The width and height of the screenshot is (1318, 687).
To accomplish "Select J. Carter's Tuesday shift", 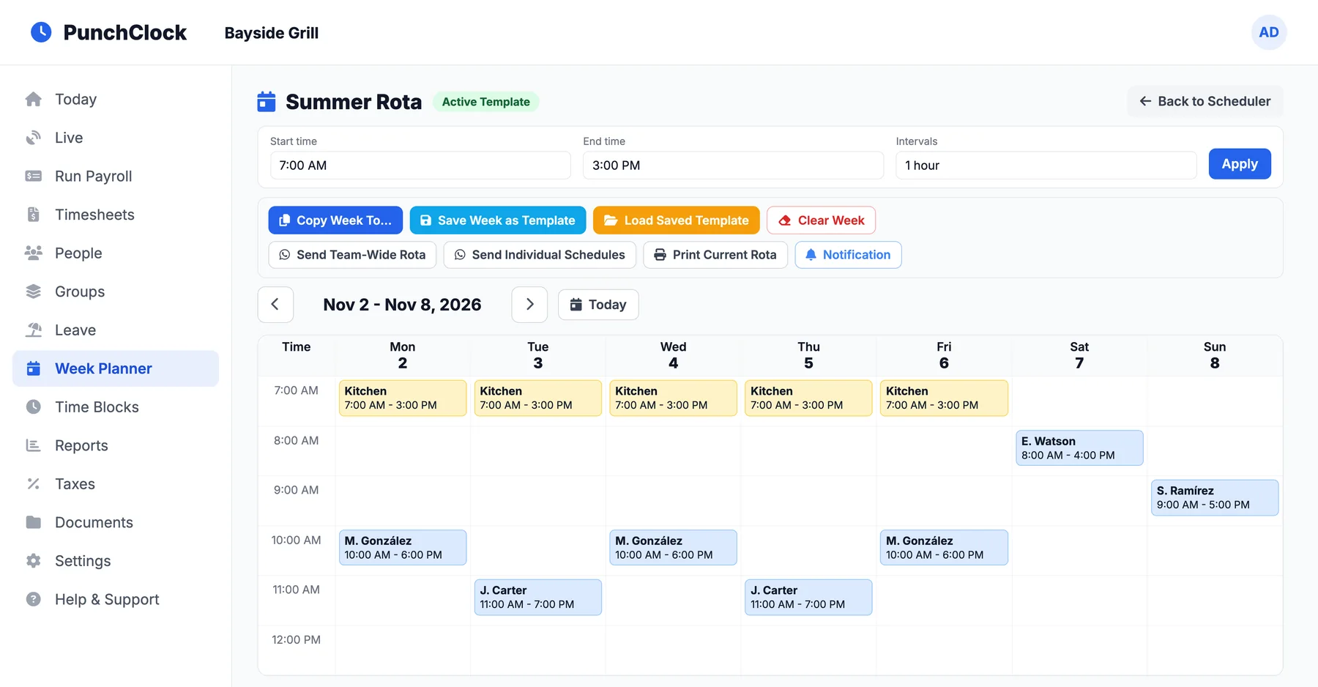I will [538, 598].
